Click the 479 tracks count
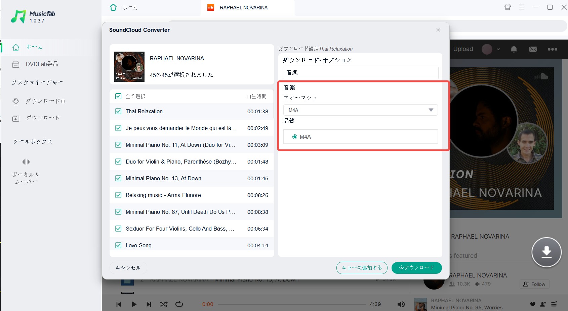The height and width of the screenshot is (311, 568). [x=483, y=284]
